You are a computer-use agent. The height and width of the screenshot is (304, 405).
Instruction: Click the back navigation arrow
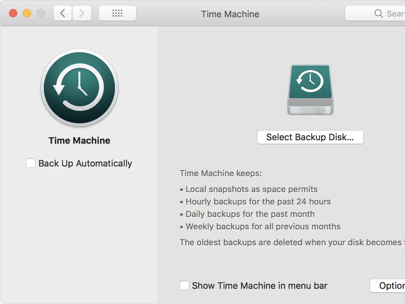tap(63, 13)
